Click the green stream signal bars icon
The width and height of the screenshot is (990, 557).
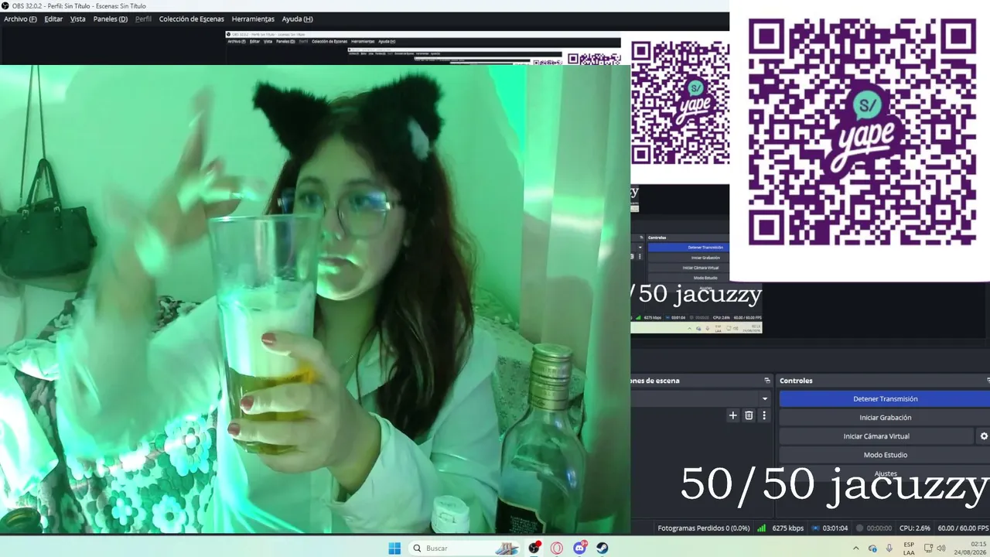click(762, 528)
